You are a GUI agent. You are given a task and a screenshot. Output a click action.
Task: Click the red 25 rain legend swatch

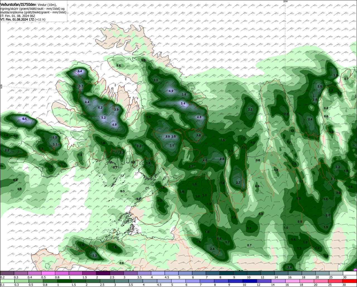(x=336, y=281)
